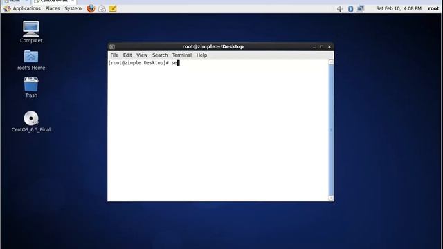This screenshot has height=249, width=443.
Task: Click the terminal scrollbar up arrow
Action: (331, 62)
